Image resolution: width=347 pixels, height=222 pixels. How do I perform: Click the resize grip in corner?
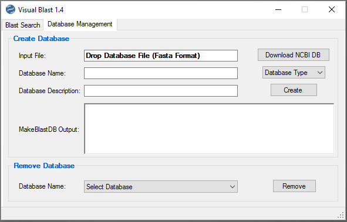pyautogui.click(x=341, y=215)
